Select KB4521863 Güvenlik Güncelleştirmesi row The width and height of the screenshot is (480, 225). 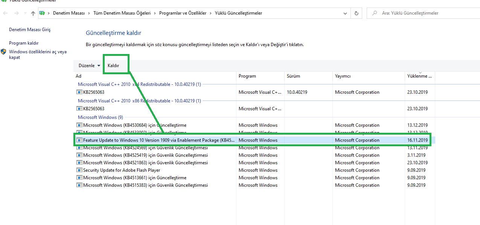254,163
